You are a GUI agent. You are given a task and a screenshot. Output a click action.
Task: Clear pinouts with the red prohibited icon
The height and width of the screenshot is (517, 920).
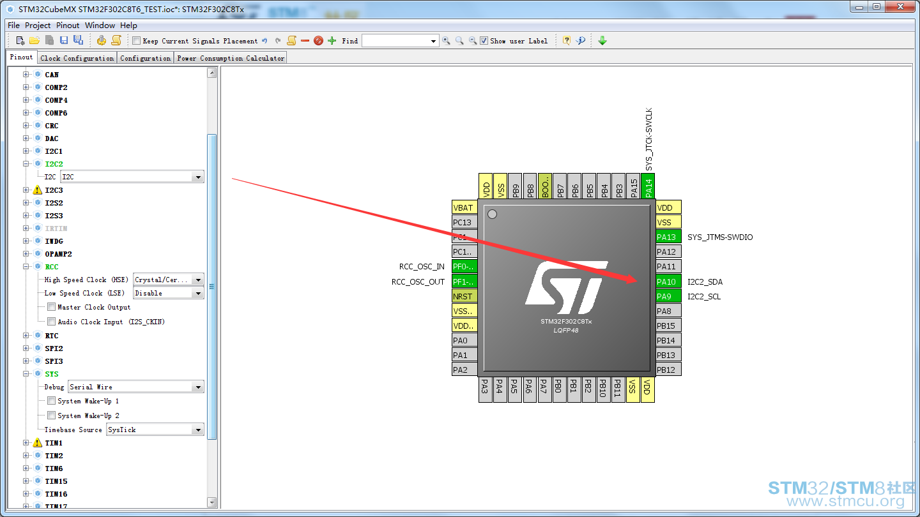coord(318,41)
